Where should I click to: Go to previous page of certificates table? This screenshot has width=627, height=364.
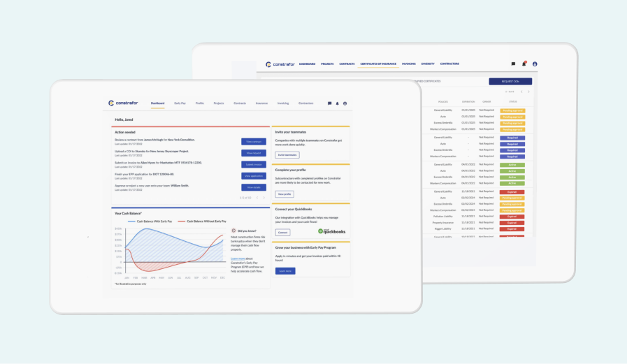point(521,92)
